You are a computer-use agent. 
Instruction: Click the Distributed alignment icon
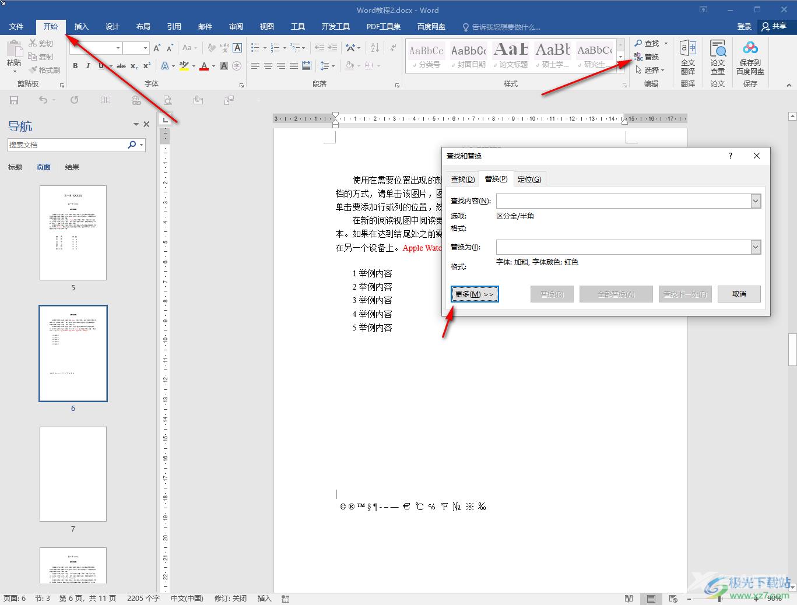tap(307, 66)
